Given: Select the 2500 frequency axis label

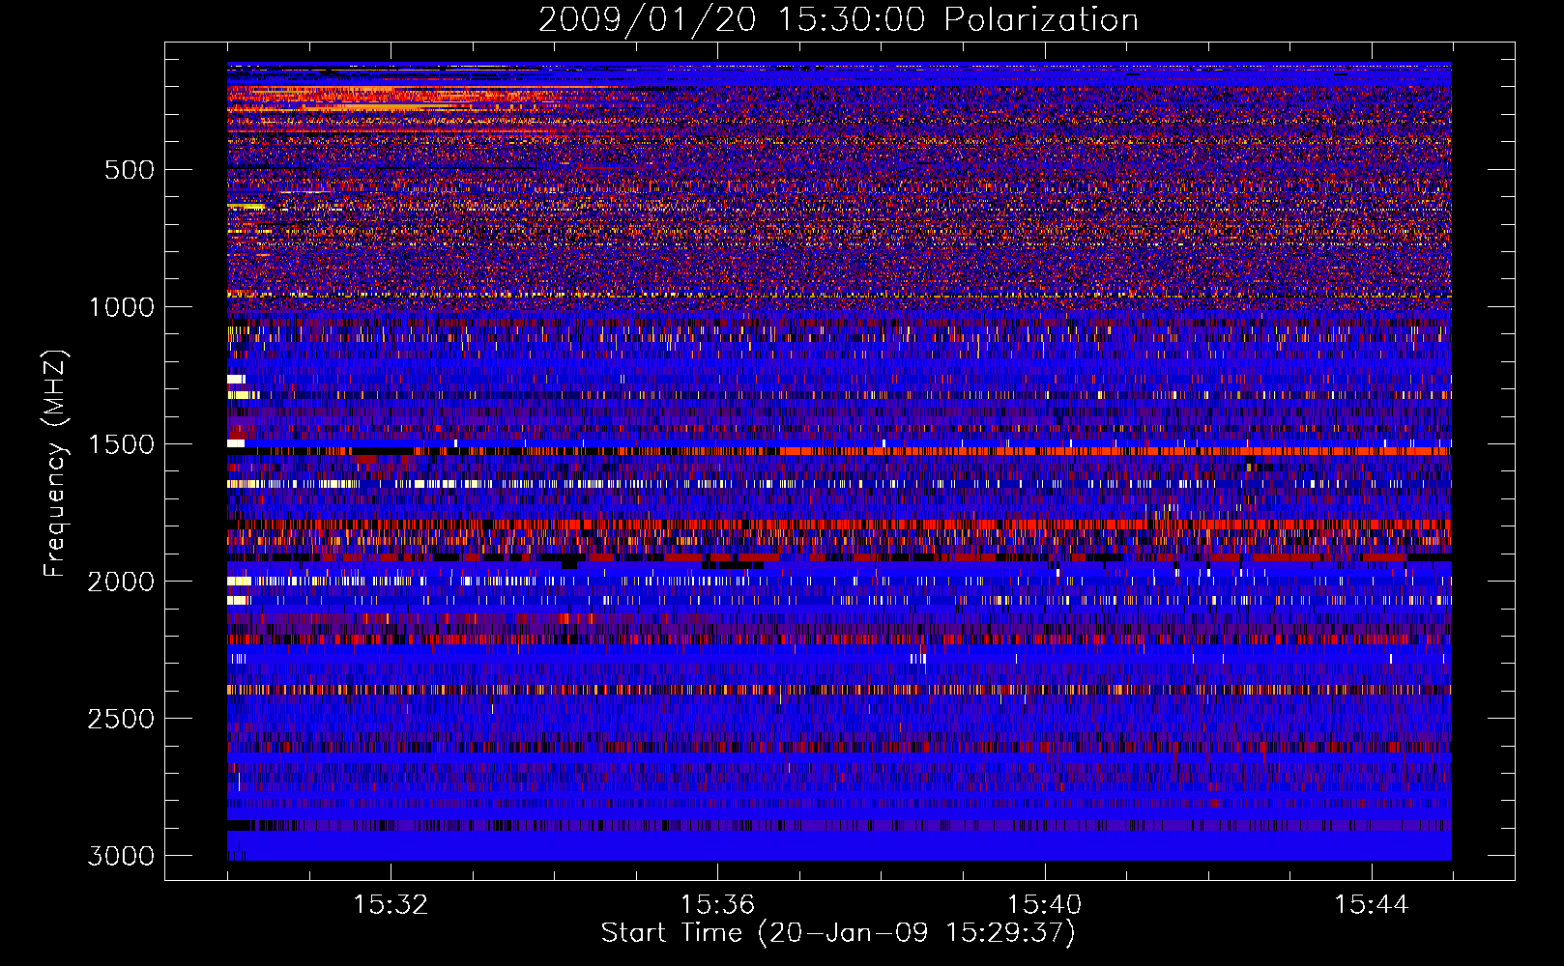Looking at the screenshot, I should tap(121, 719).
